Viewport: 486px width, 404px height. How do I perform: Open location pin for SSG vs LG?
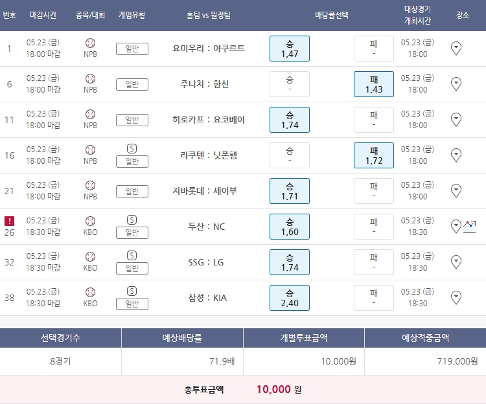click(x=456, y=262)
